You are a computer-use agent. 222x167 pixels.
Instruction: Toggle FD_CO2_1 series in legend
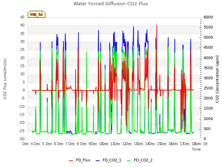coord(109,160)
